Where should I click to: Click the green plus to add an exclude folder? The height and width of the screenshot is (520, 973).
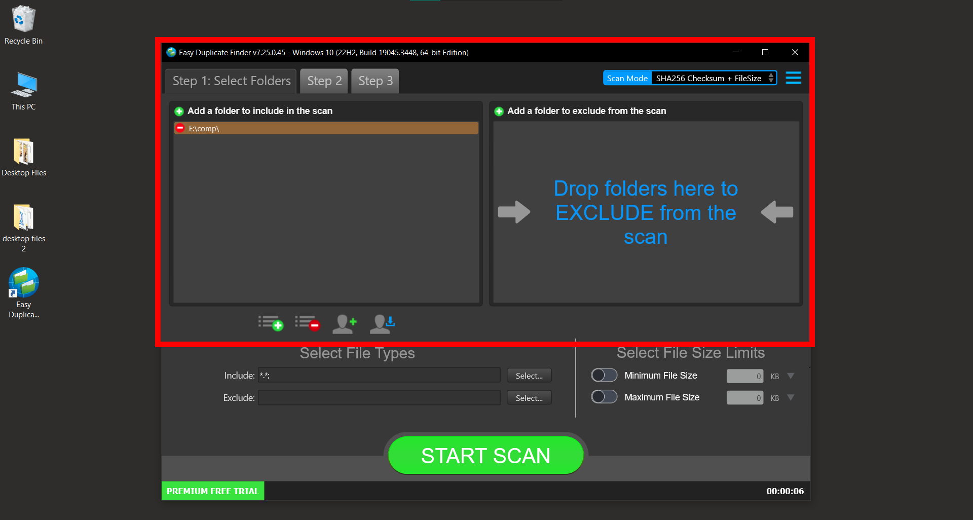[x=499, y=111]
